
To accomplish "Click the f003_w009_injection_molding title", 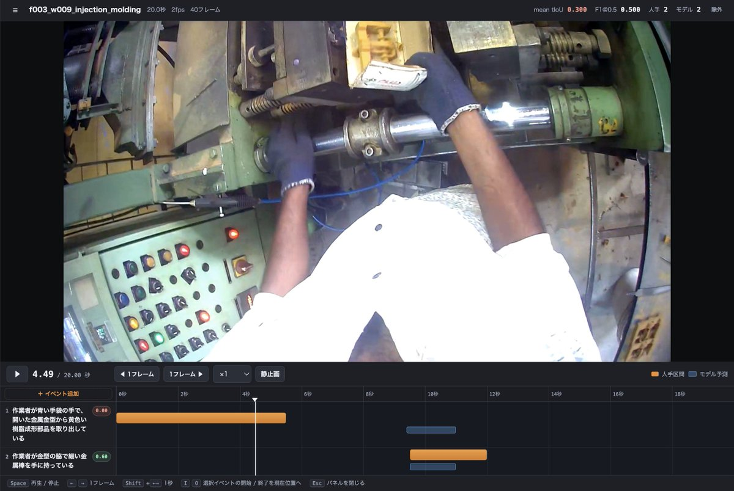I will [85, 10].
